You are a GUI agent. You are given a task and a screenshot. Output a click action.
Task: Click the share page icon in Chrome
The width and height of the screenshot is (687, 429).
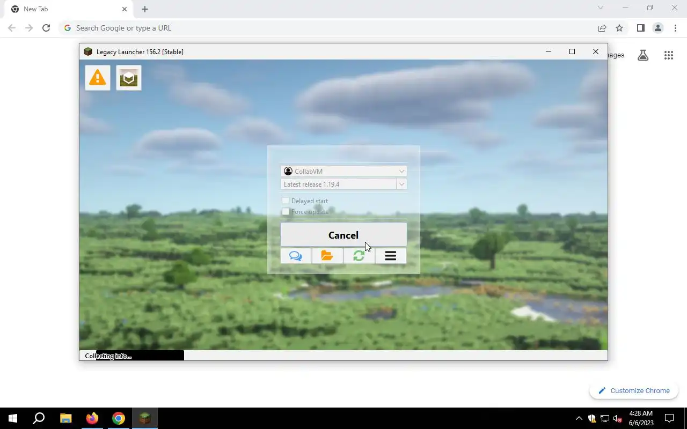(x=602, y=28)
